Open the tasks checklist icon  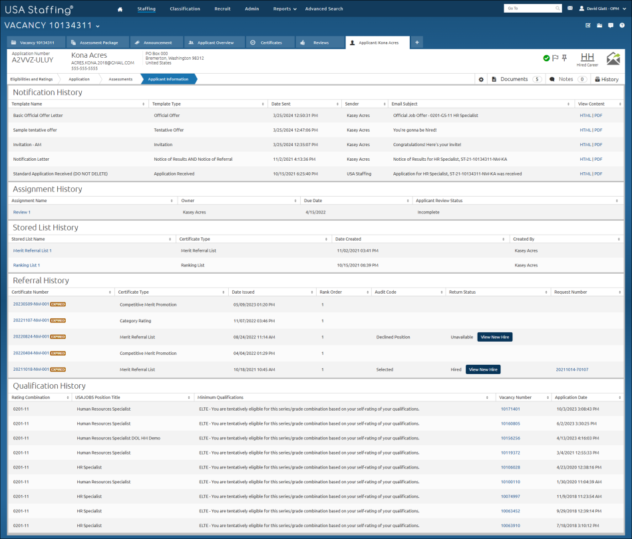click(588, 25)
